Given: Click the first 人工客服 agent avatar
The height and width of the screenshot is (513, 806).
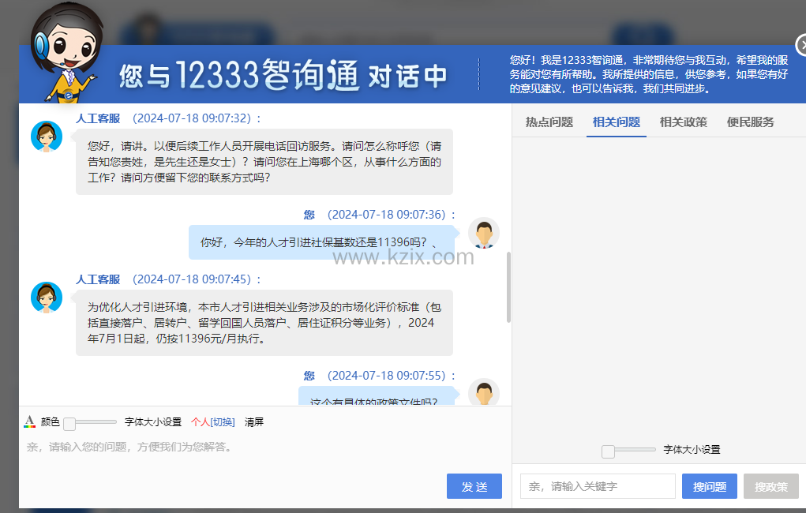Looking at the screenshot, I should (x=47, y=137).
